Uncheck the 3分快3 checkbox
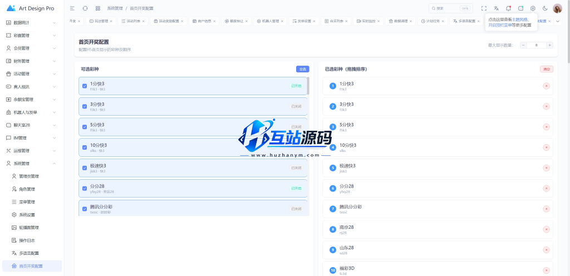 tap(85, 106)
